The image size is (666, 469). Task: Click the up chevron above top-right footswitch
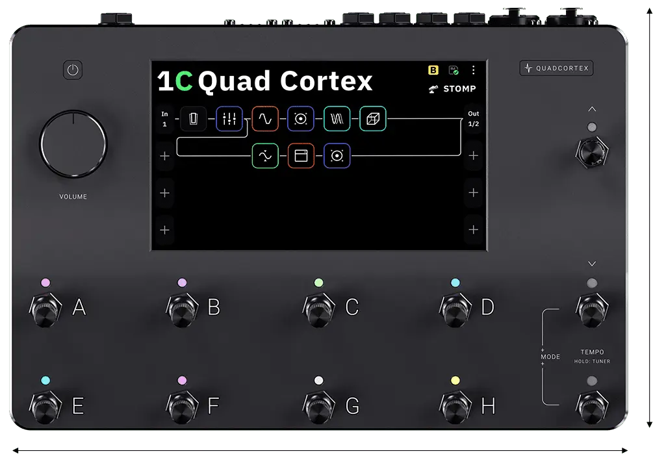592,109
